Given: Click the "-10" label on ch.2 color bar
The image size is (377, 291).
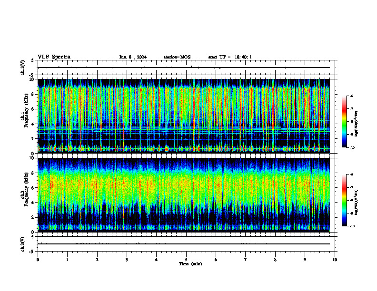Looking at the screenshot, I should tap(352, 226).
